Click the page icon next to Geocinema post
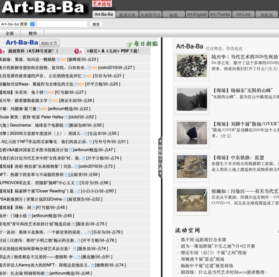Screen dimensions: 279x277 (65, 125)
